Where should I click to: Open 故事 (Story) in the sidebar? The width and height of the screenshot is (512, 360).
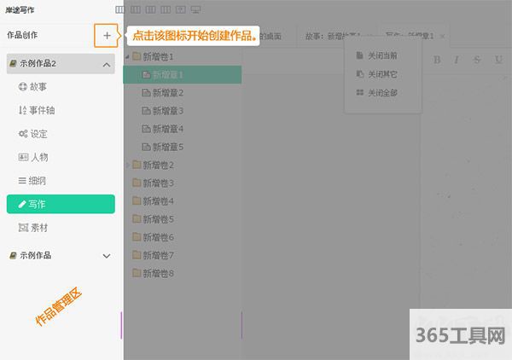coord(38,87)
